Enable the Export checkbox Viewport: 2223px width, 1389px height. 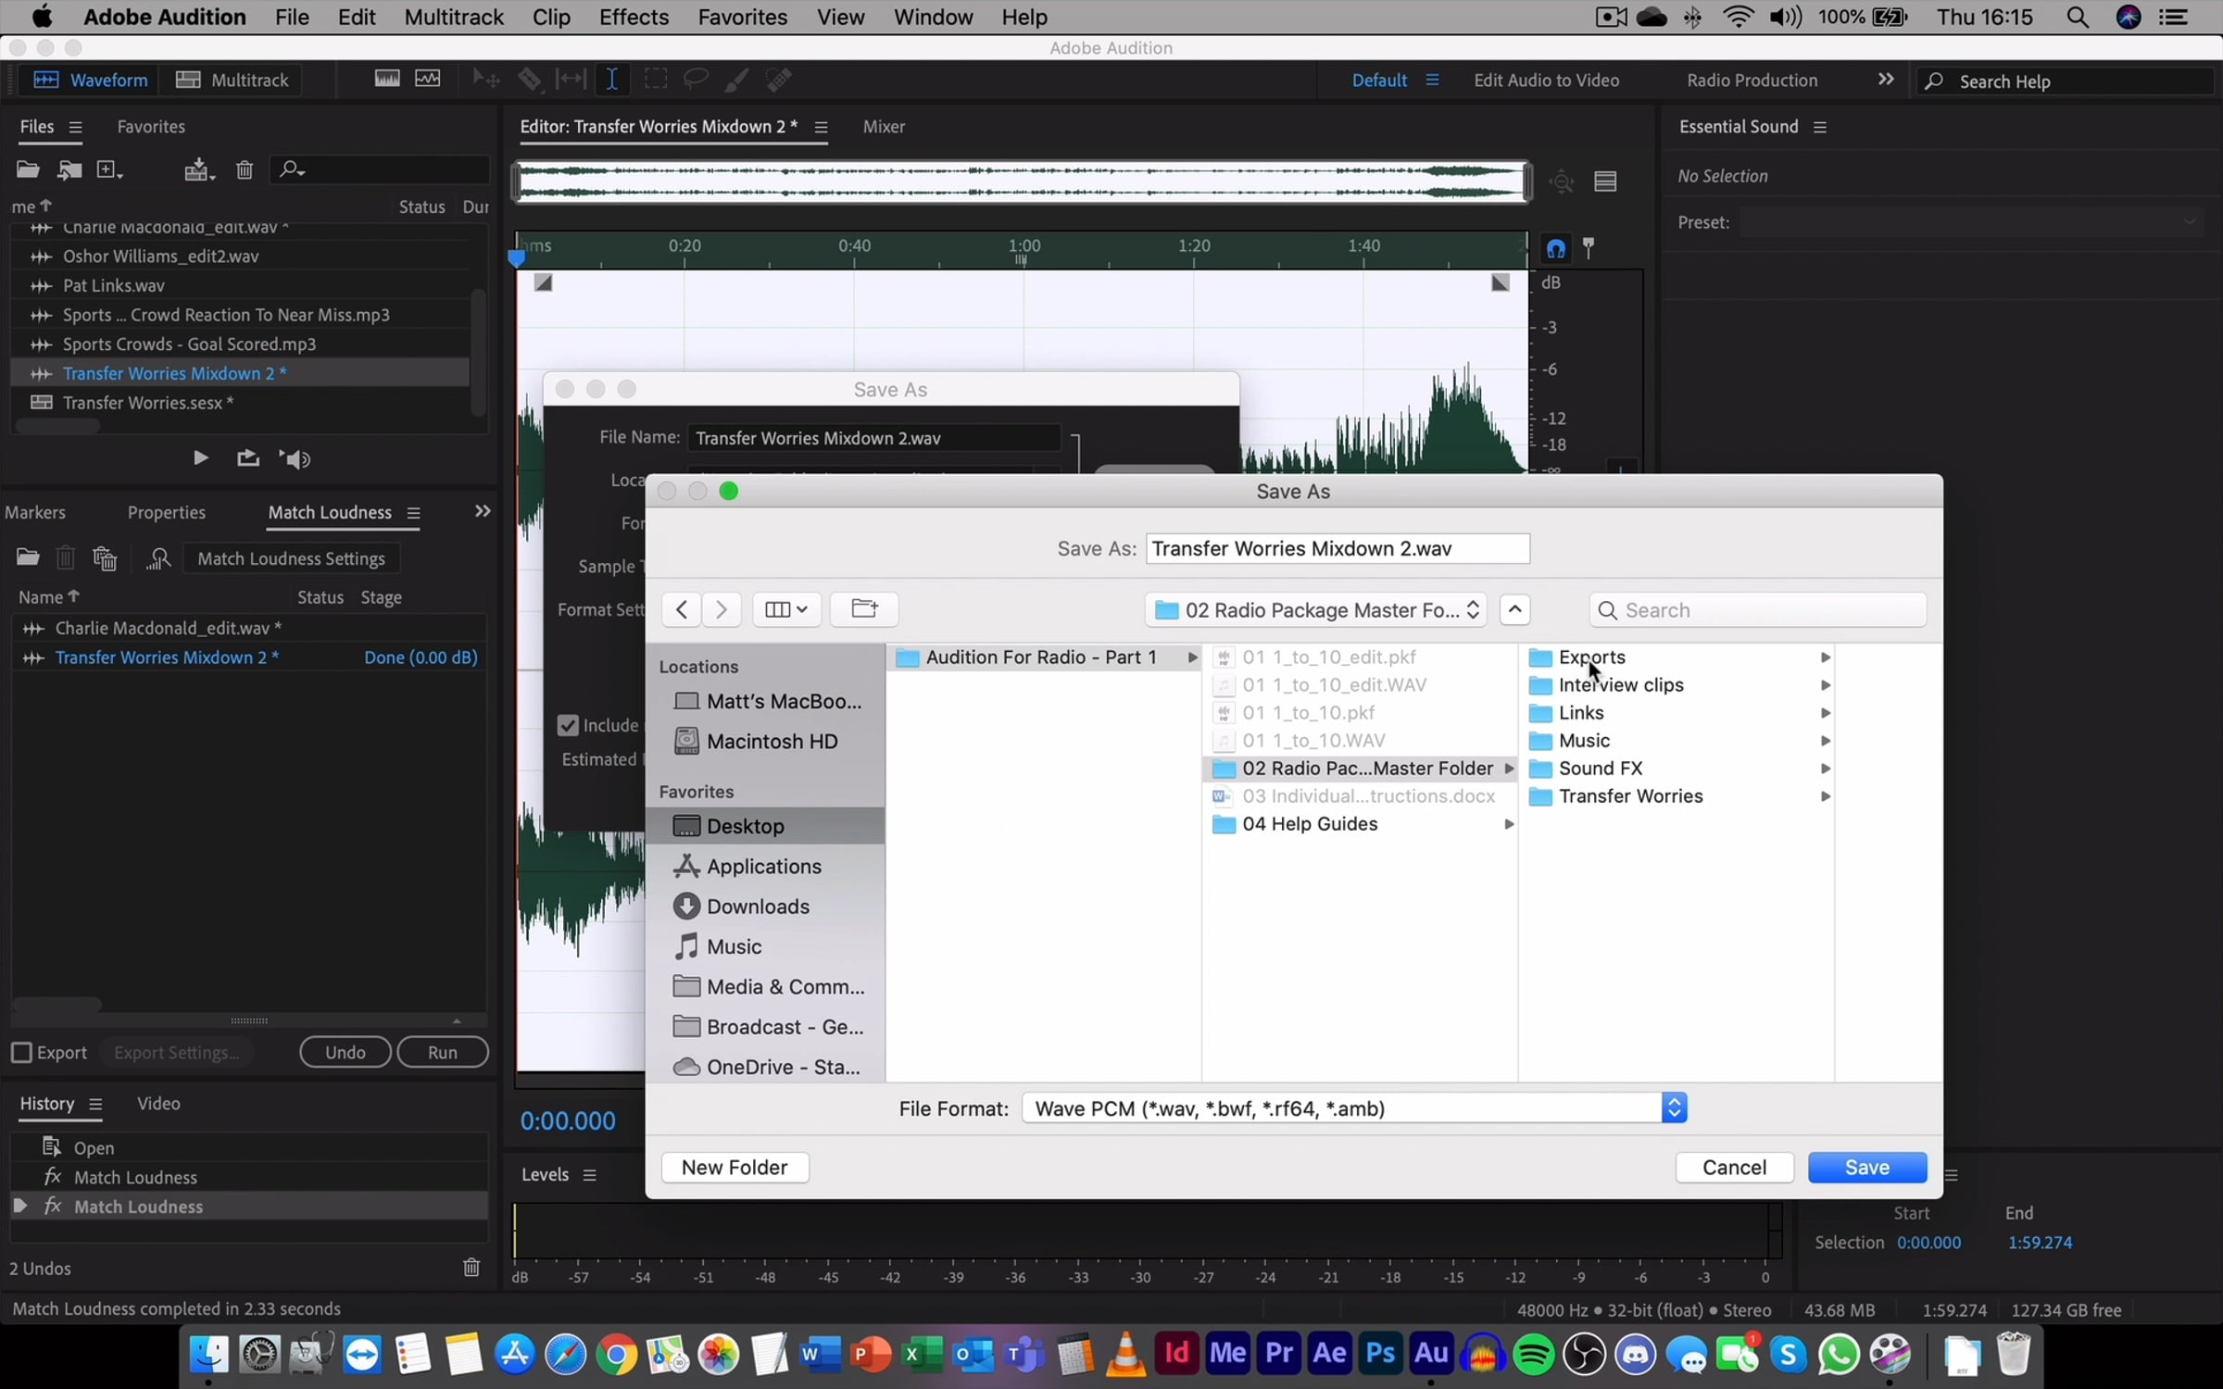point(21,1053)
